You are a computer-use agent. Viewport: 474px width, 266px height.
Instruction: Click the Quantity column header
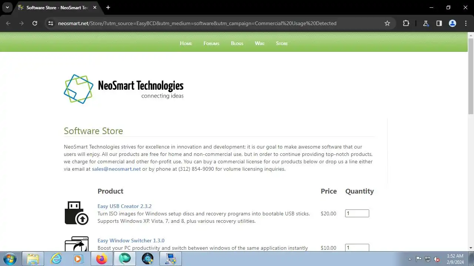pyautogui.click(x=360, y=191)
